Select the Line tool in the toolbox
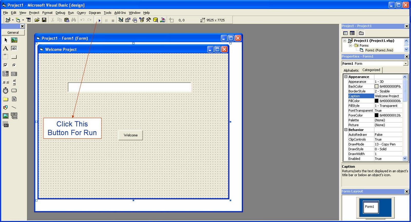Image resolution: width=411 pixels, height=222 pixels. click(x=14, y=108)
